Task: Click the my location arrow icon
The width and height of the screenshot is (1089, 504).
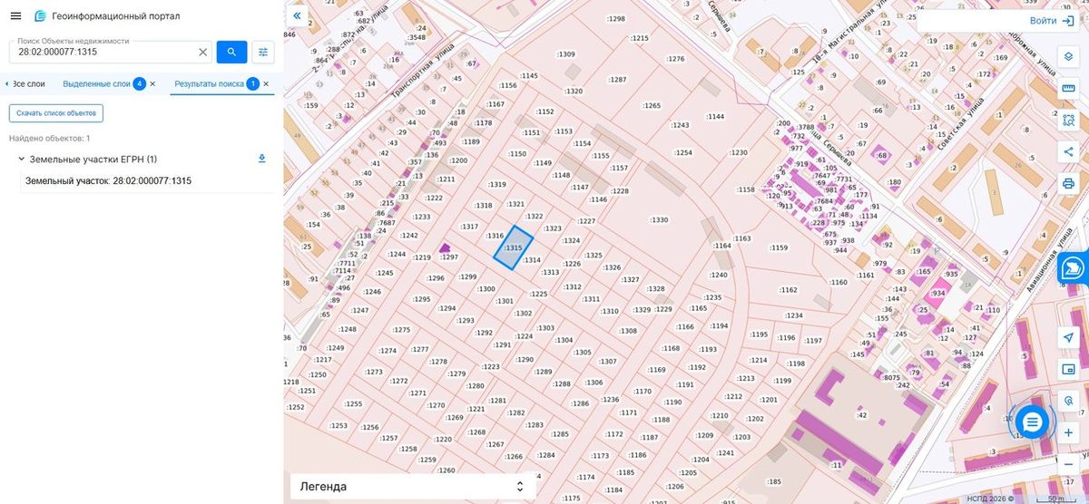Action: tap(1068, 337)
